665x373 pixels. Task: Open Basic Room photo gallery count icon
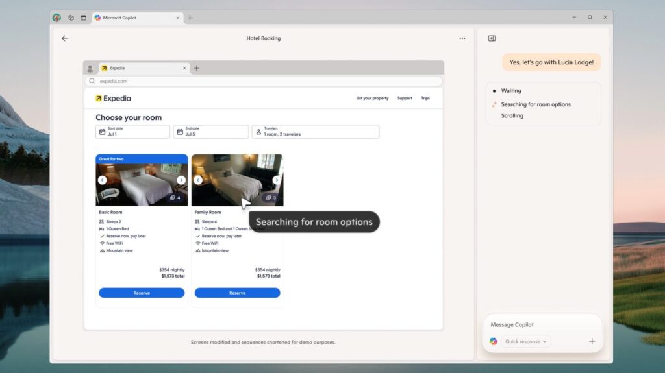(x=175, y=197)
